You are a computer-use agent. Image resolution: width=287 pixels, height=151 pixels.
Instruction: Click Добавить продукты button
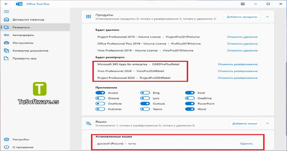tap(242, 17)
